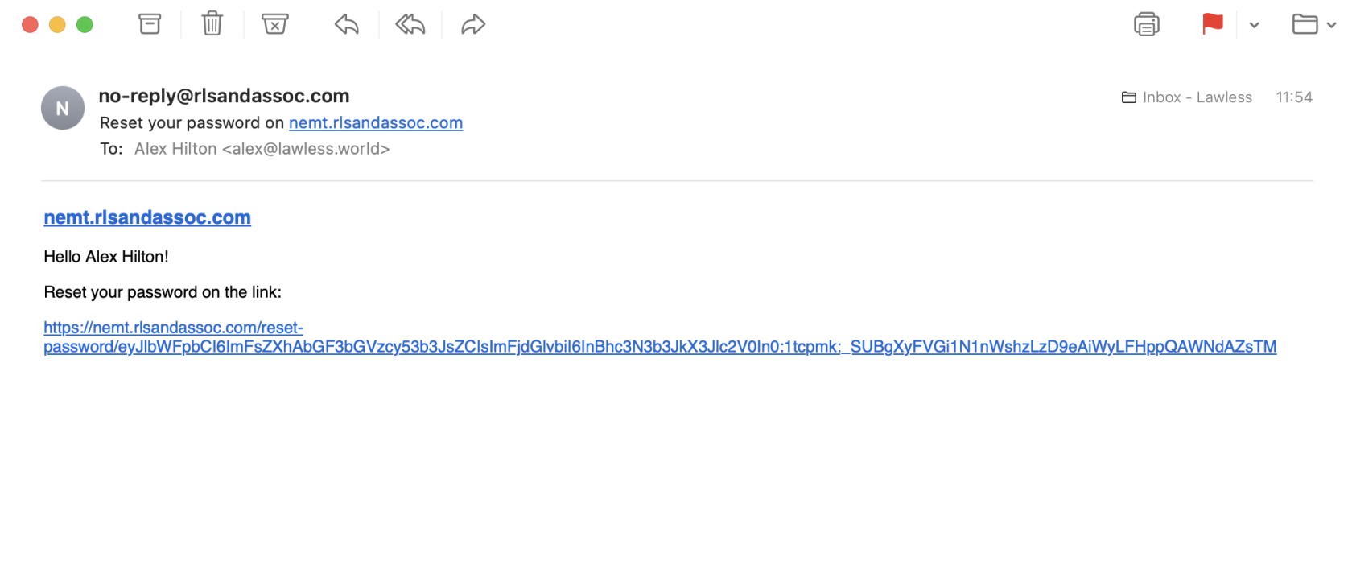Reply to the sender
This screenshot has width=1352, height=561.
coord(345,24)
